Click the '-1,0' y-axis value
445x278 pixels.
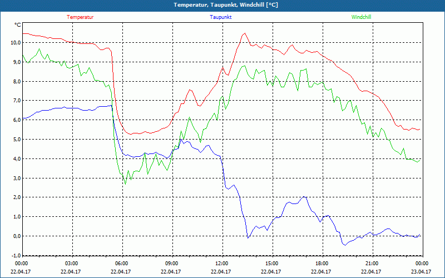click(x=16, y=255)
